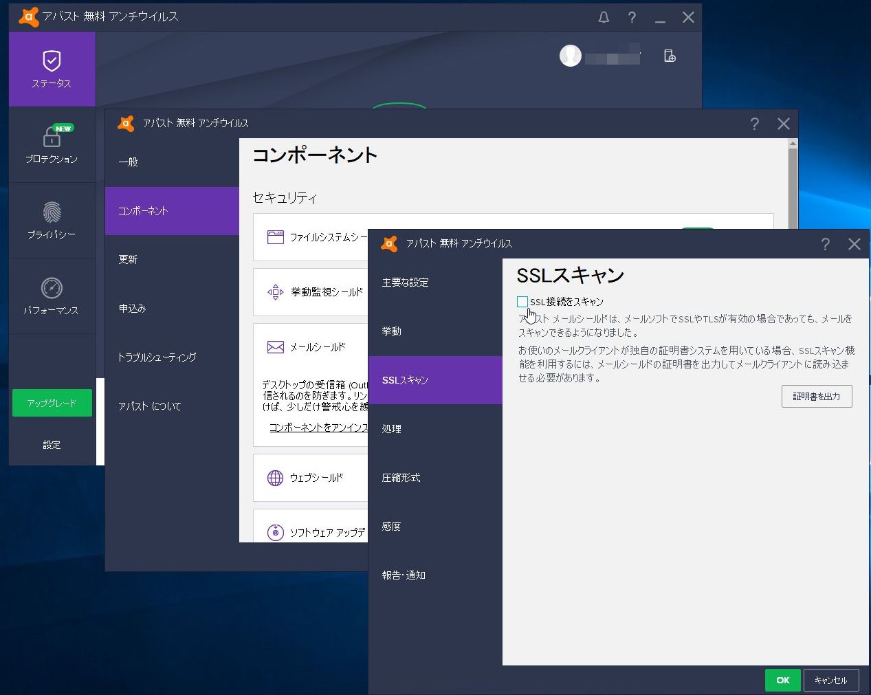
Task: Open the プライバシー fingerprint section
Action: pos(52,221)
